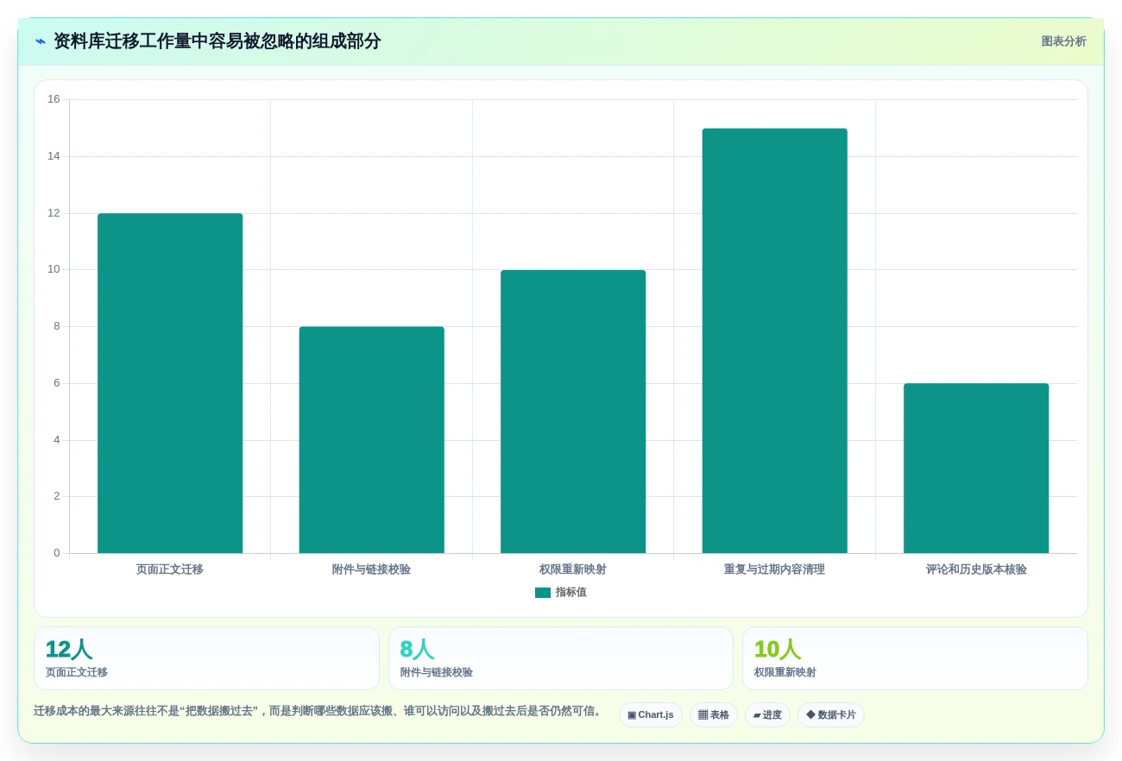This screenshot has width=1122, height=761.
Task: Click the chart title 资料库迁移工作量中容易被忽略的组成部分
Action: click(217, 41)
